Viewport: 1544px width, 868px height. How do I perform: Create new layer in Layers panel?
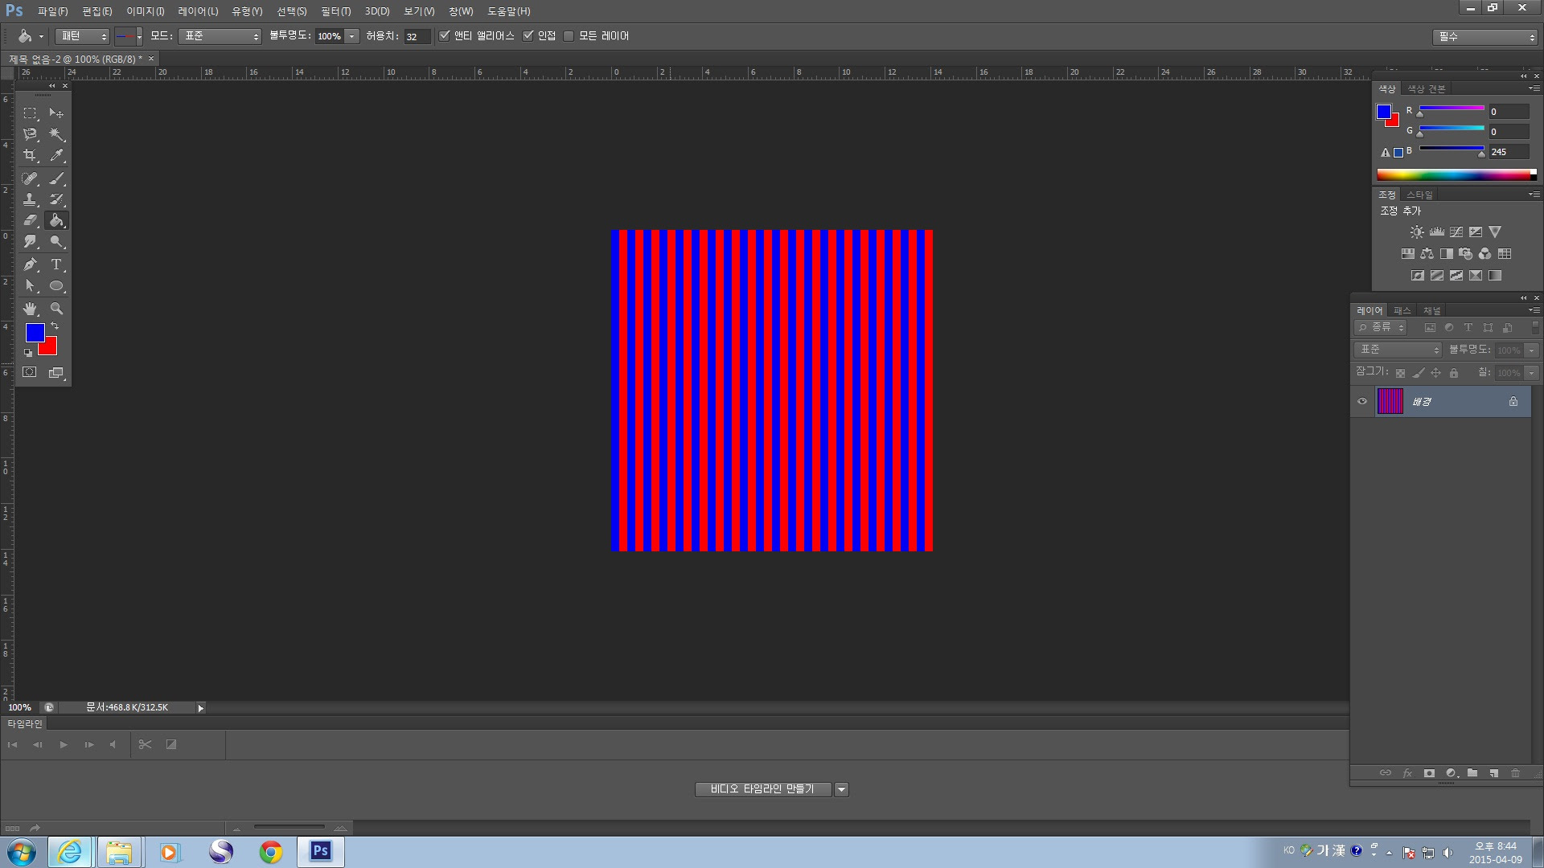(1493, 773)
